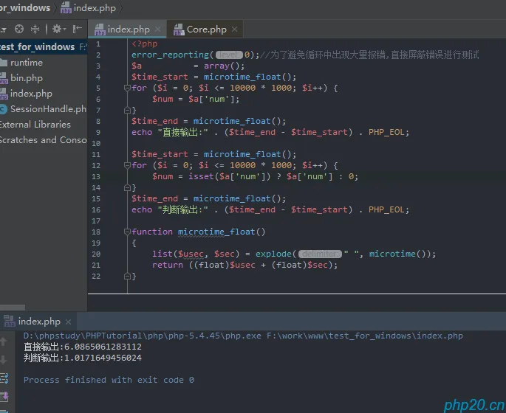
Task: Click the return keyword on line 21
Action: click(x=168, y=265)
